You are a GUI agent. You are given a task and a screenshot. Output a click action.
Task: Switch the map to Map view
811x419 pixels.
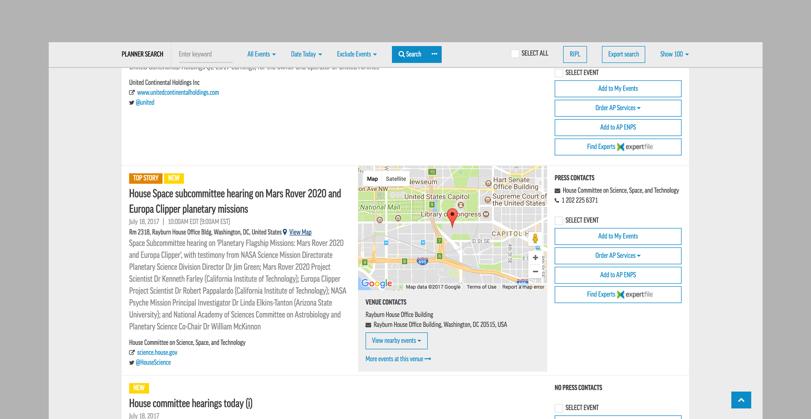click(x=372, y=179)
